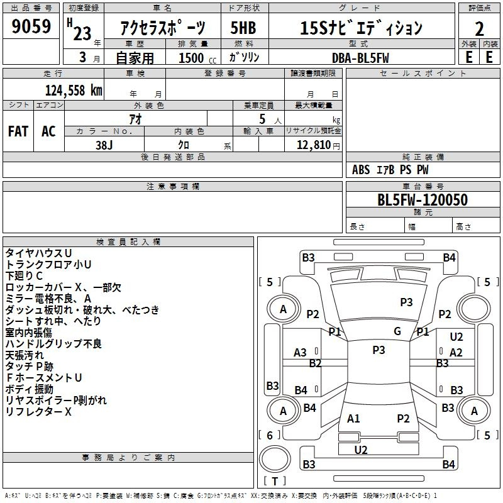Click the A2 damage mark on the door
503x503 pixels.
(x=456, y=353)
